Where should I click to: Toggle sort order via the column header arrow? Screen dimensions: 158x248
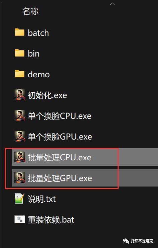(x=112, y=4)
